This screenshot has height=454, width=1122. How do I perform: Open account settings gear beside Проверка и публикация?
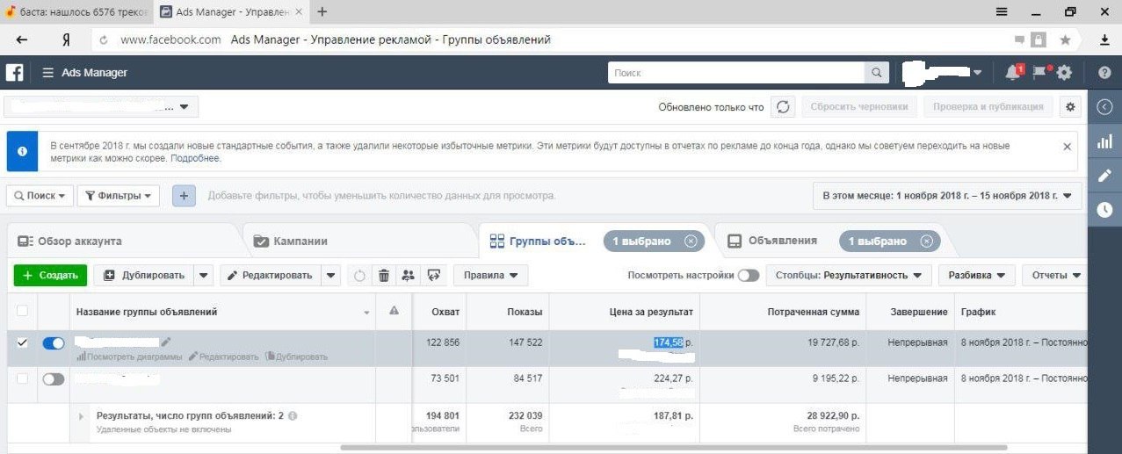coord(1070,107)
